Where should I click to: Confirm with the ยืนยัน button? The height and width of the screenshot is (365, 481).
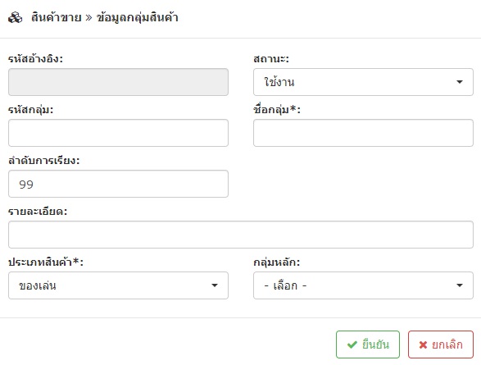368,344
